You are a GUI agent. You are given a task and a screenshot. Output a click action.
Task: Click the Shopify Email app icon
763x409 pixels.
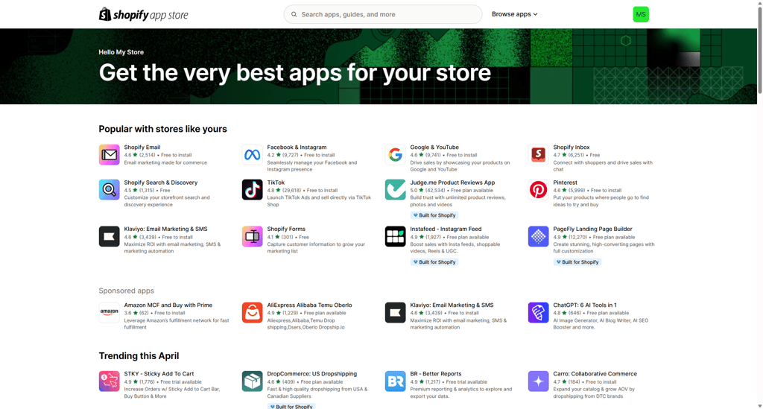click(109, 155)
